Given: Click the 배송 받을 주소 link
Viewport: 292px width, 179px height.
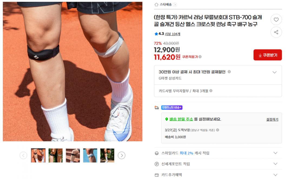Looking at the screenshot, I should click(181, 119).
